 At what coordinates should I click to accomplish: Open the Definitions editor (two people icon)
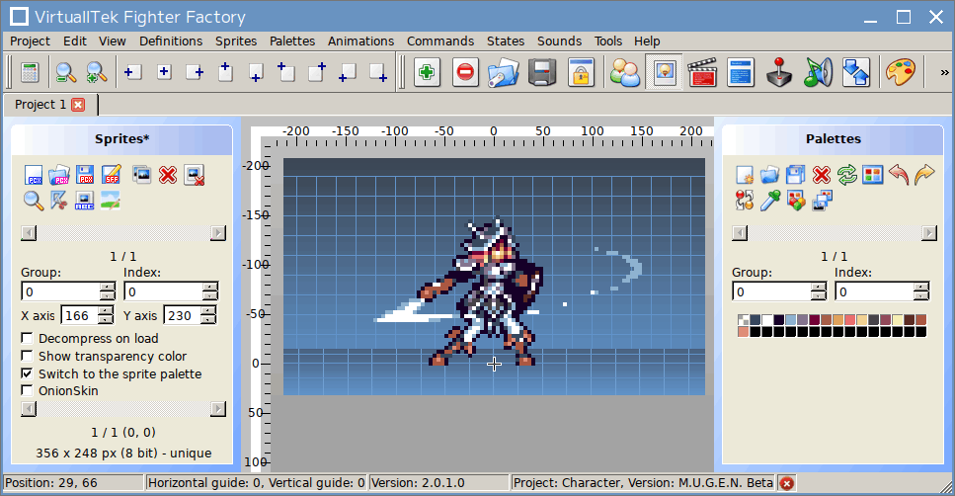coord(625,72)
